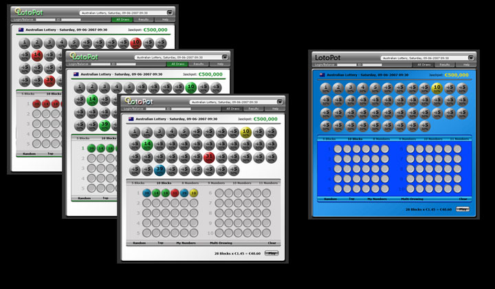Pick ball 2 in the blue window
This screenshot has width=495, height=289.
[338, 88]
